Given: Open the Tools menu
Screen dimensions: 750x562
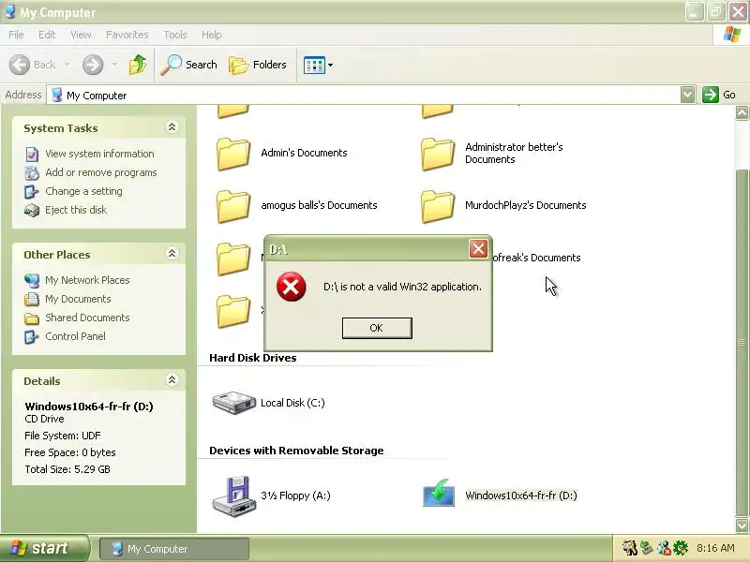Looking at the screenshot, I should click(x=175, y=35).
